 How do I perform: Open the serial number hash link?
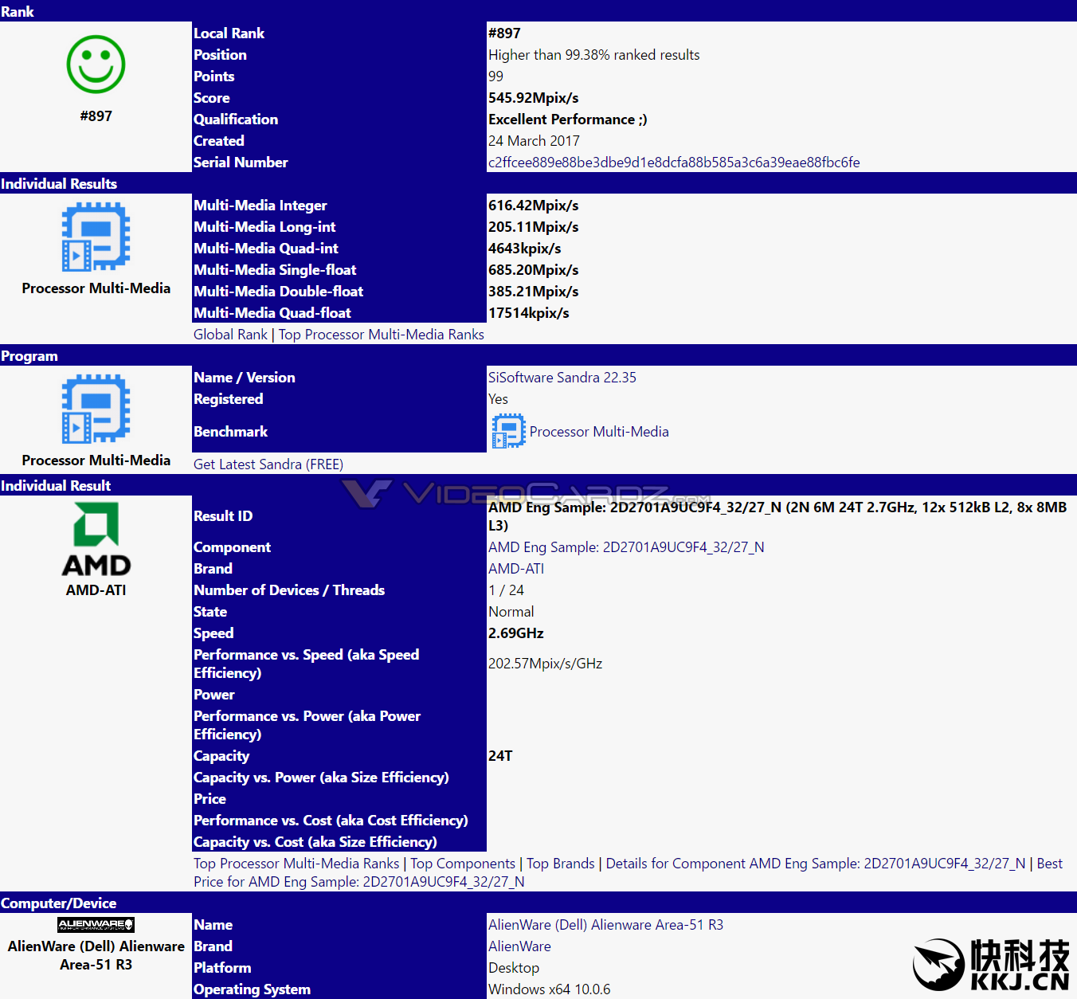(674, 163)
